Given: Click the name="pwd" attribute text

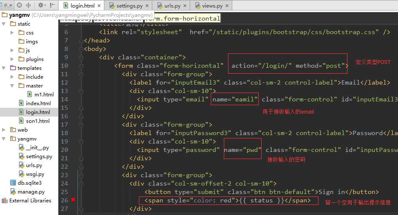Looking at the screenshot, I should tap(242, 150).
